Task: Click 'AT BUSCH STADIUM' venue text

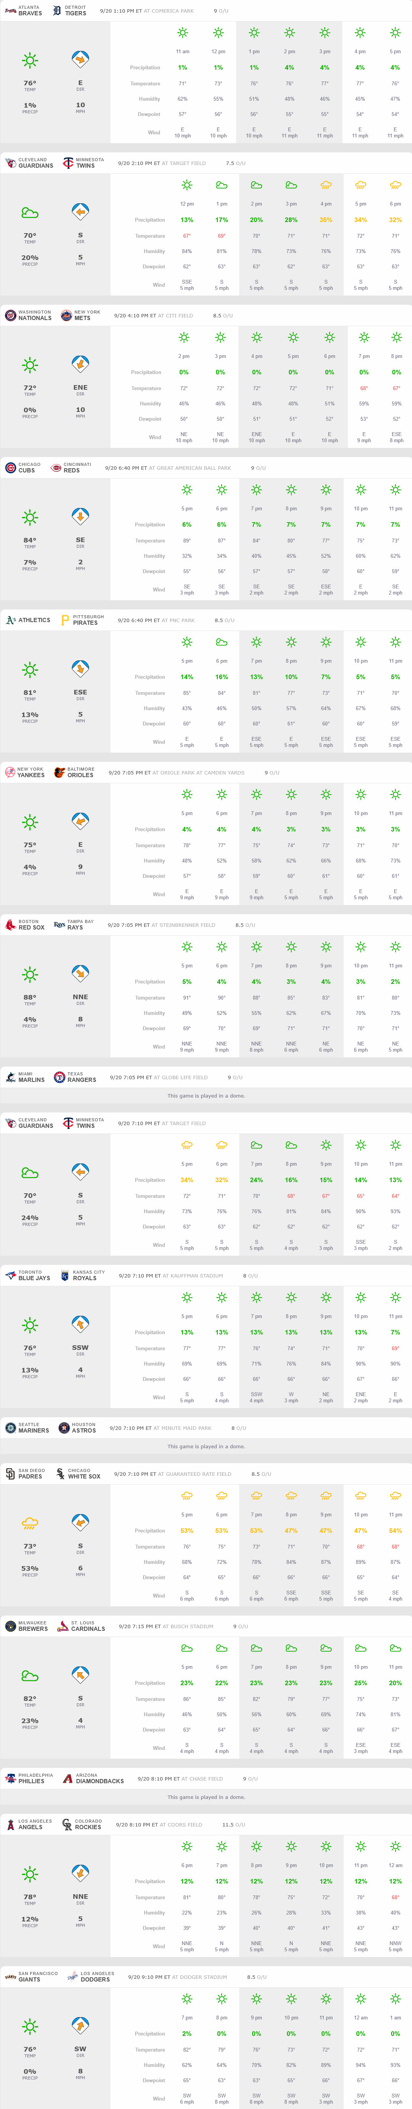Action: [x=187, y=1626]
